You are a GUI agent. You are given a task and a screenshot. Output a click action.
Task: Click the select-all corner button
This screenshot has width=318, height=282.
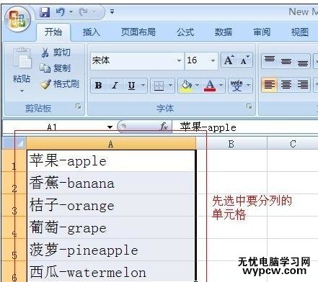coord(14,143)
